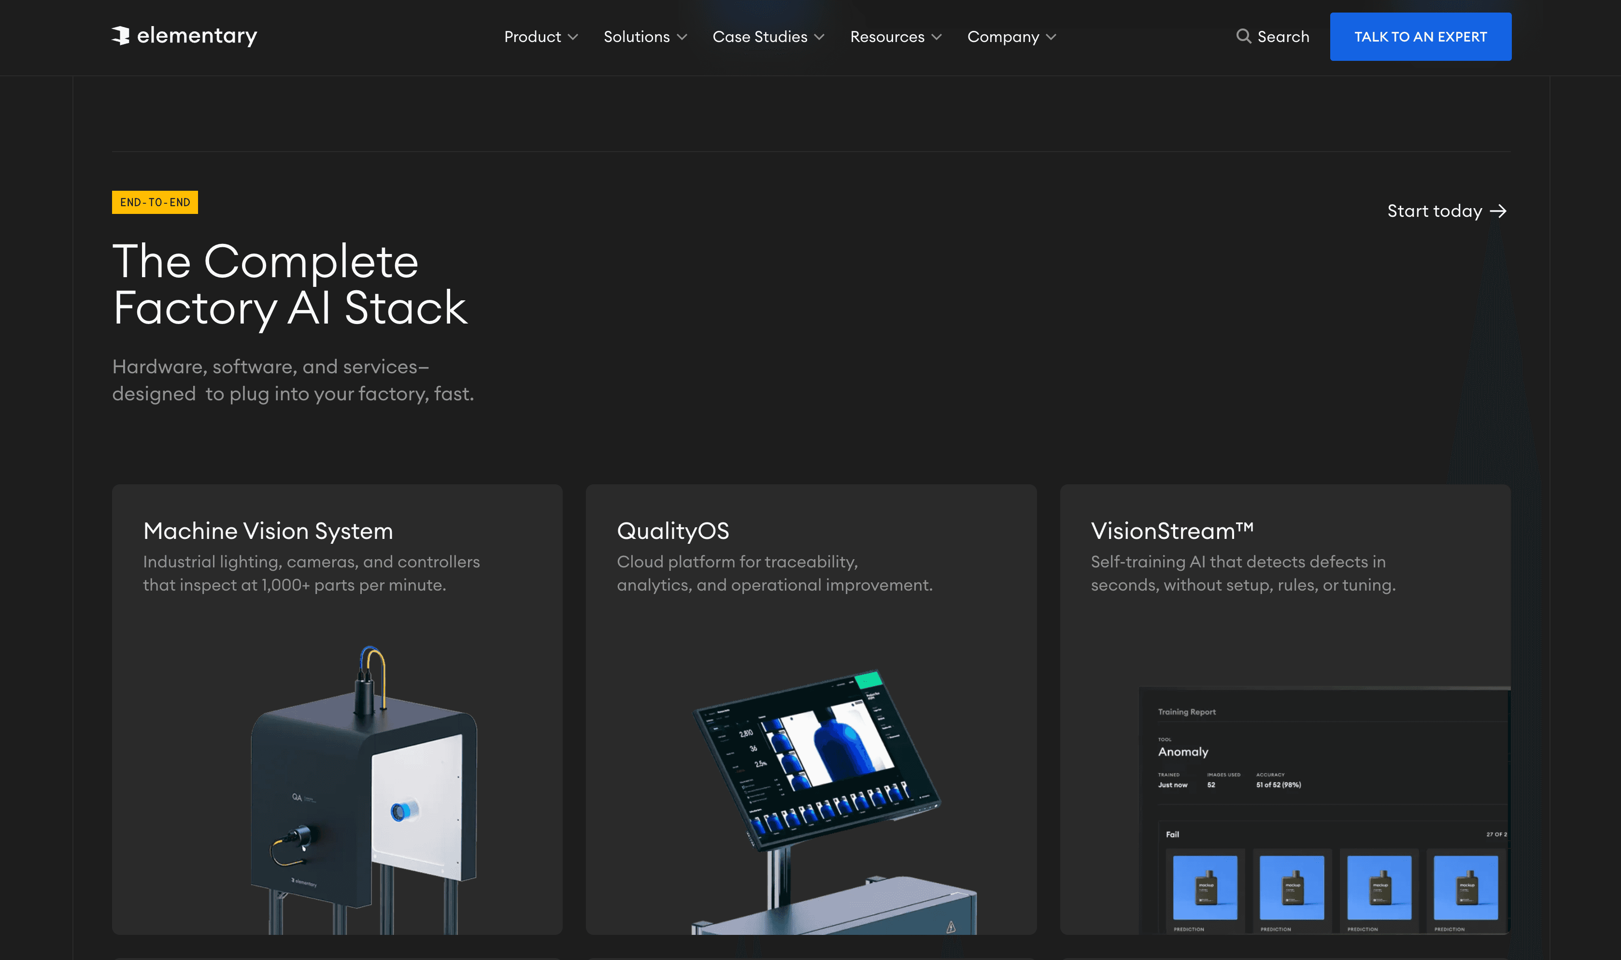Viewport: 1621px width, 960px height.
Task: Open the VisionStream card title
Action: [x=1171, y=531]
